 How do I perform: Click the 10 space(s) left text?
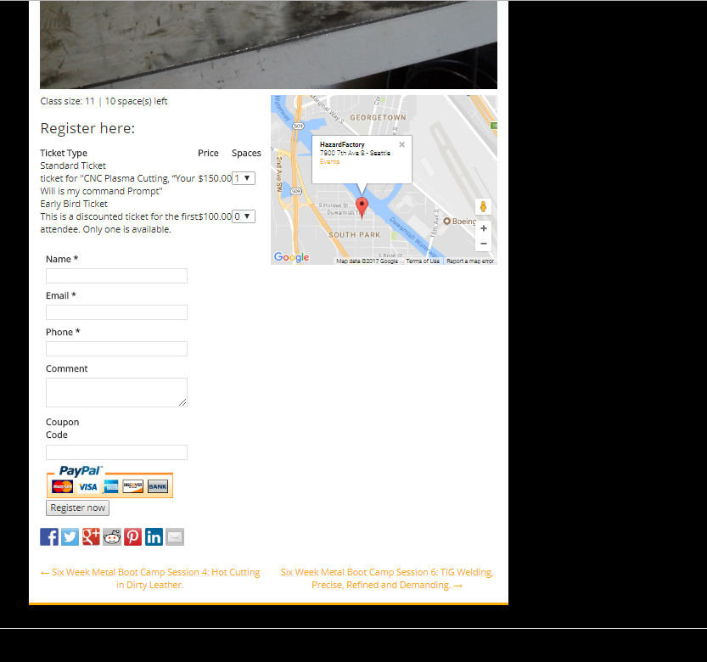(x=136, y=101)
